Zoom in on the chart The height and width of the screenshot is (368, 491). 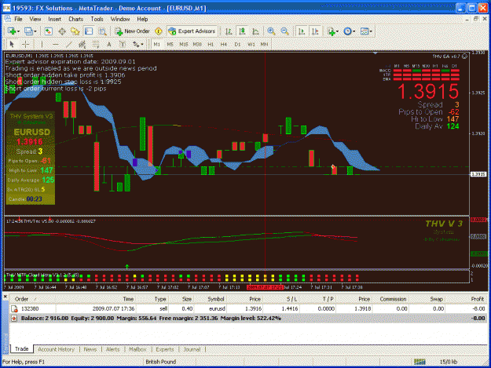(x=271, y=31)
